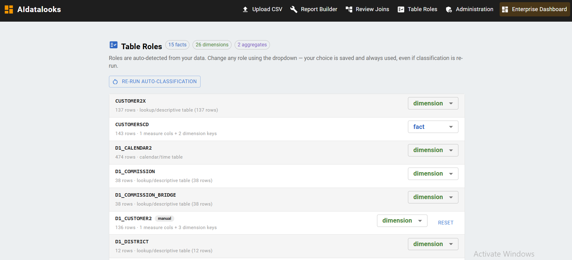
Task: Select the CUSTOMER2X table name
Action: [131, 101]
